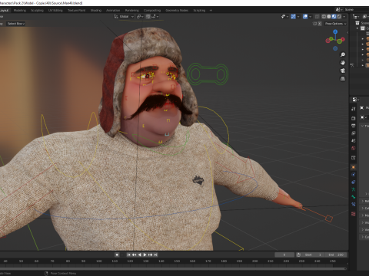Image resolution: width=369 pixels, height=276 pixels.
Task: Open the object type visibility dropdown
Action: (x=284, y=17)
